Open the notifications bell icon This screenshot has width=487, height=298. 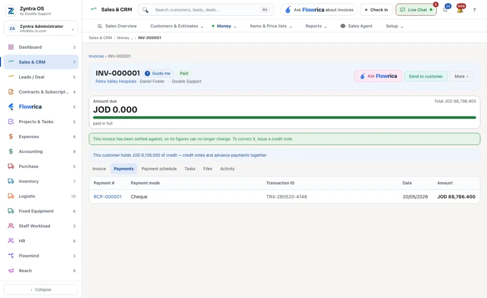(x=460, y=10)
